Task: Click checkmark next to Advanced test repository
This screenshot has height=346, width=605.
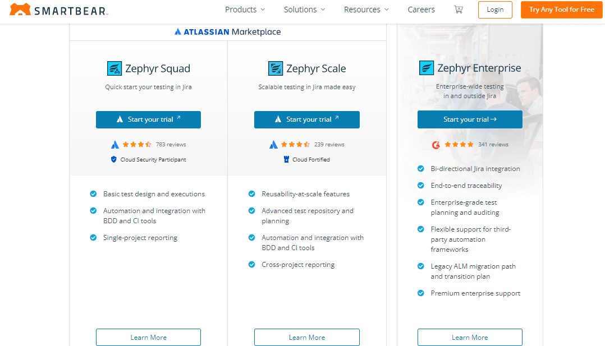Action: click(252, 211)
